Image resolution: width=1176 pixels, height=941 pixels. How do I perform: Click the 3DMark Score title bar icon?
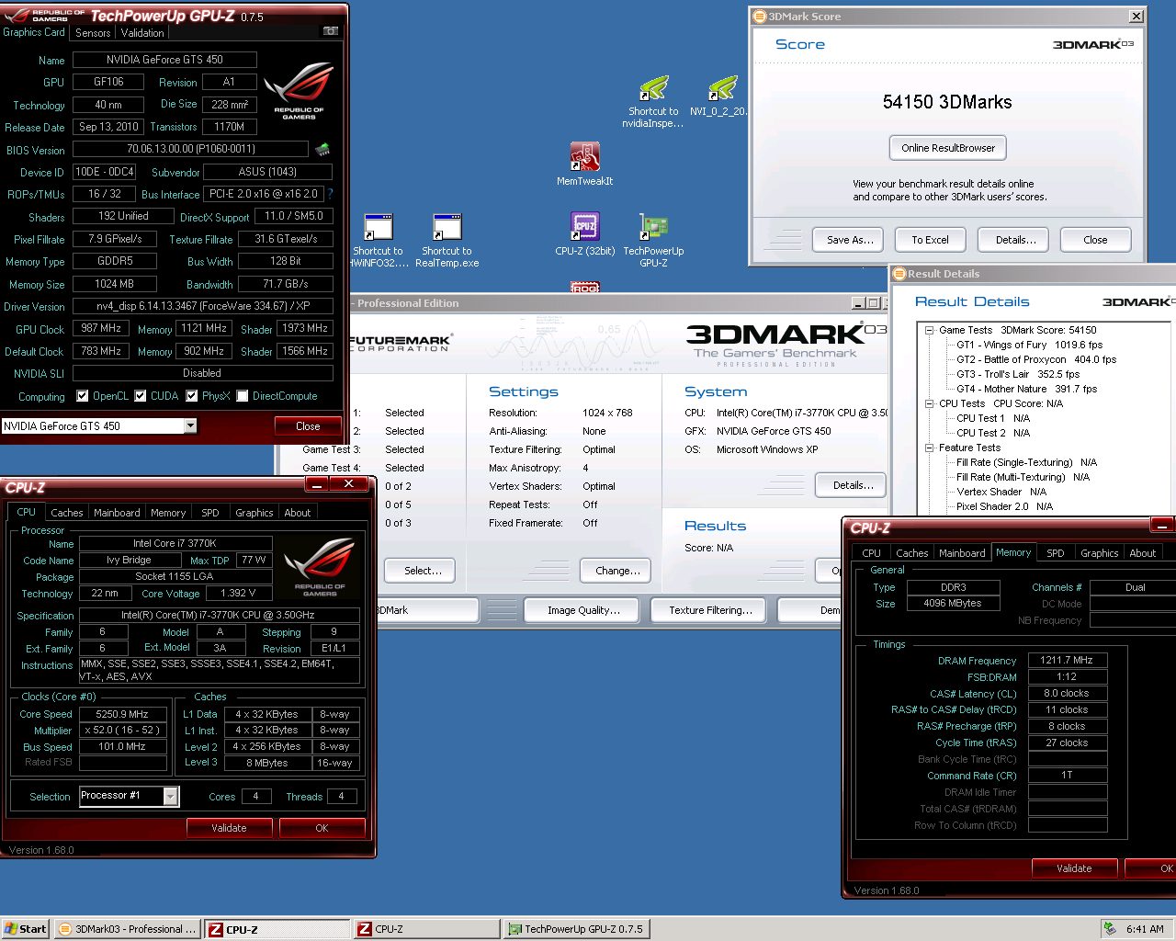[x=760, y=17]
